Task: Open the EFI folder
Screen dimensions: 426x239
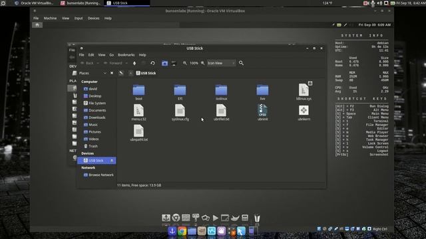Action: click(x=180, y=92)
